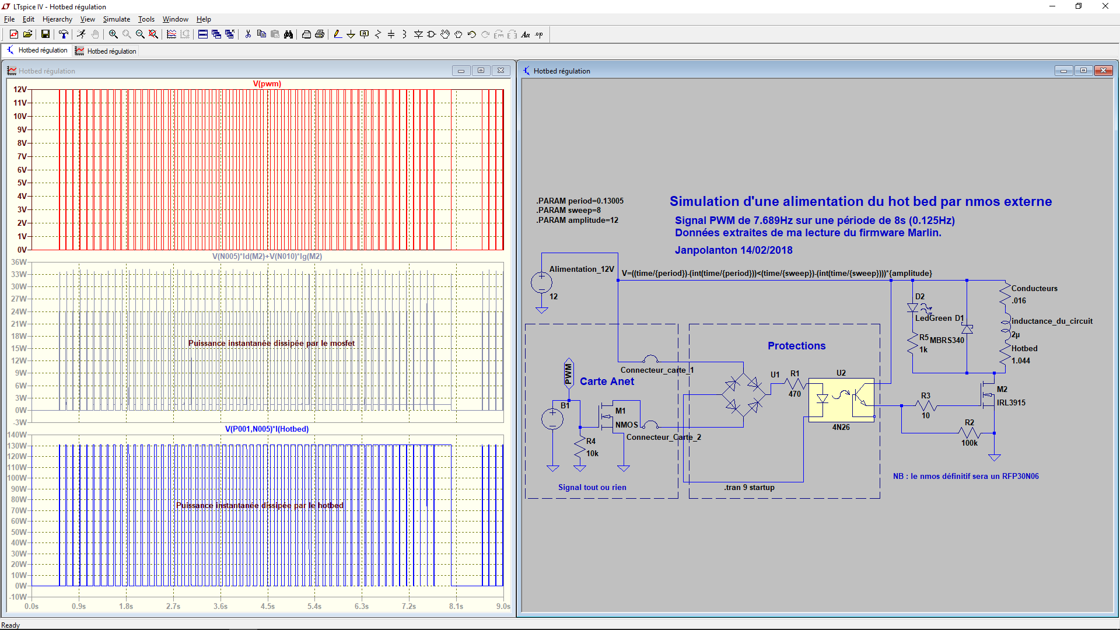Save the file via floppy disk icon
1120x630 pixels.
coord(45,34)
